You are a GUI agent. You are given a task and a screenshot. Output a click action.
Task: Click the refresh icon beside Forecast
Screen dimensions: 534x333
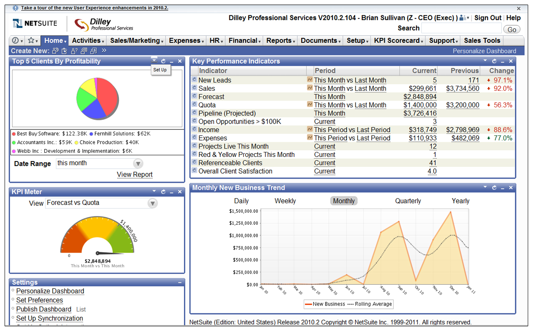[x=194, y=96]
